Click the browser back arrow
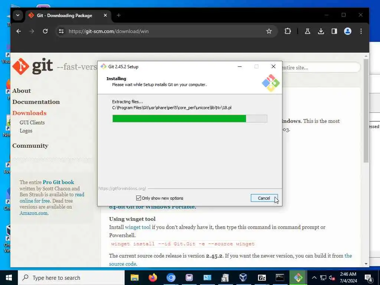 pos(19,31)
